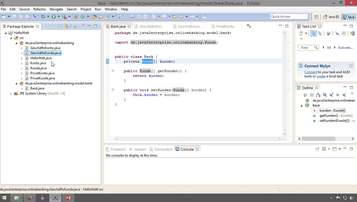357x202 pixels.
Task: Focus the Quick Access input field
Action: (289, 17)
